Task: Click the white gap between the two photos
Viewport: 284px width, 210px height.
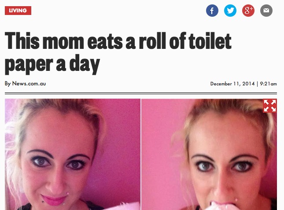Action: coord(141,154)
